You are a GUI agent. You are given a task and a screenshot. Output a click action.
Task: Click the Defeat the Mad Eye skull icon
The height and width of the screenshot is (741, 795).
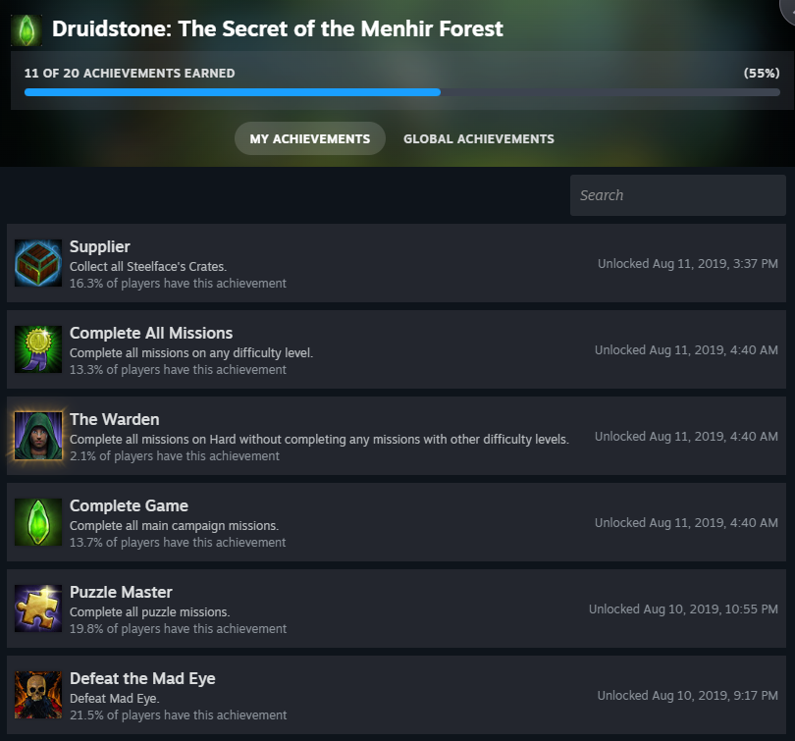pyautogui.click(x=38, y=695)
